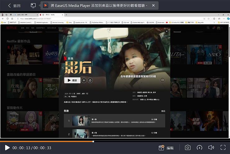
Task: Click the white 播放 button on 影后
Action: coord(72,80)
